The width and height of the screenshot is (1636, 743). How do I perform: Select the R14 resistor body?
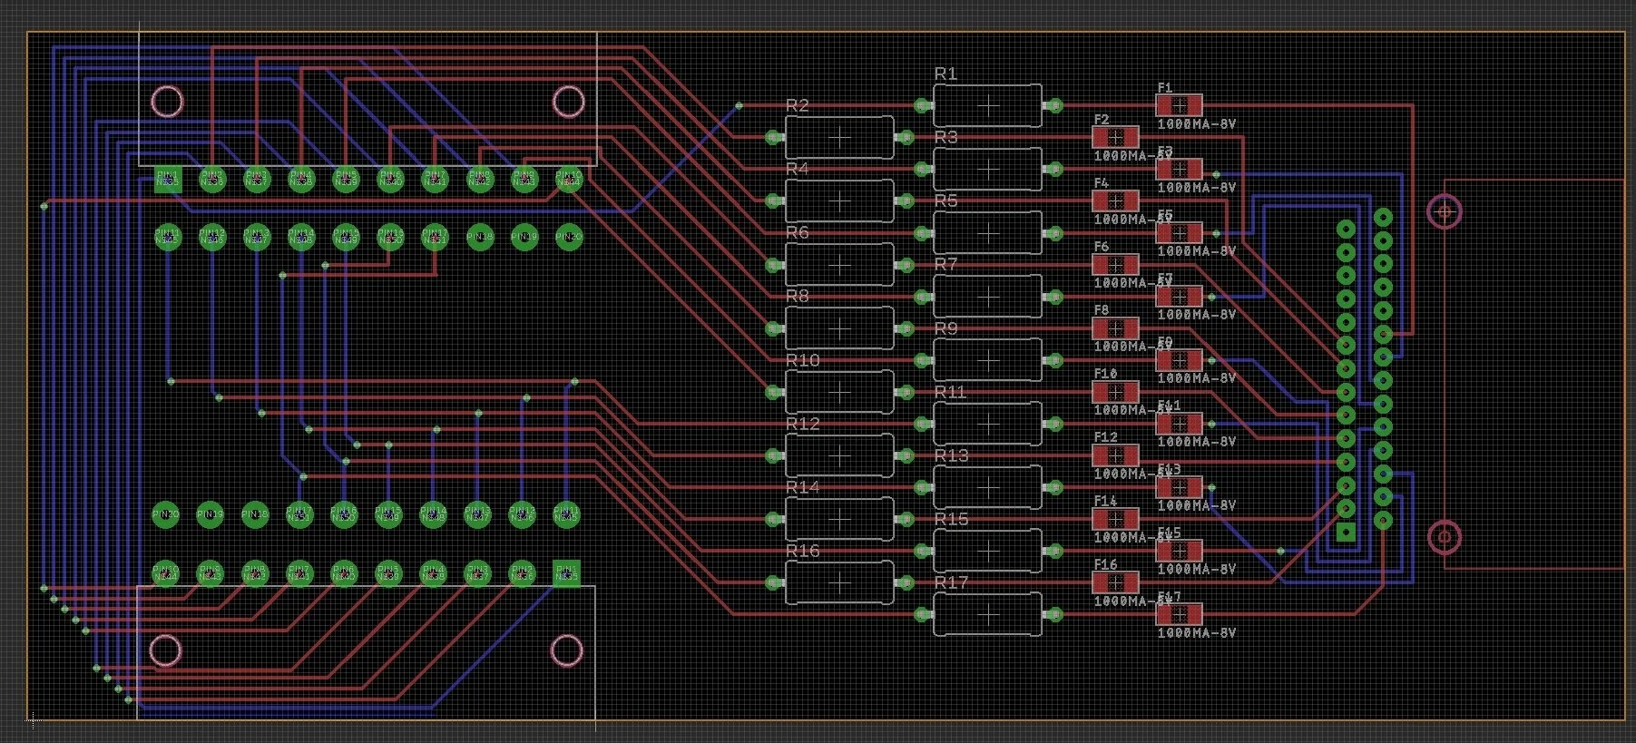(x=839, y=519)
